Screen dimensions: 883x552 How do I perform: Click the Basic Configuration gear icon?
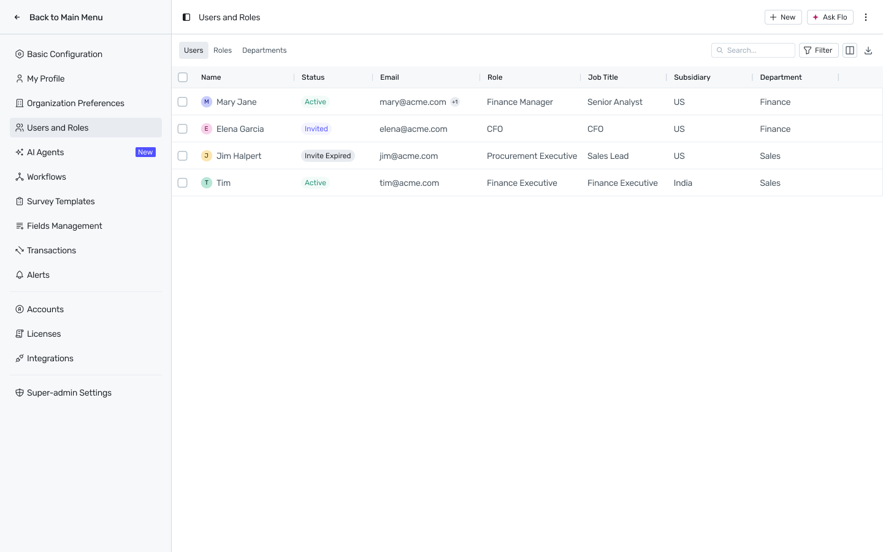coord(20,54)
